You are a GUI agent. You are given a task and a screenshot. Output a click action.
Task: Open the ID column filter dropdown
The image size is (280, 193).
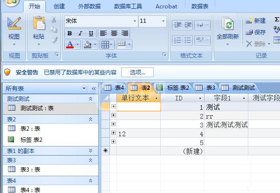coord(200,98)
